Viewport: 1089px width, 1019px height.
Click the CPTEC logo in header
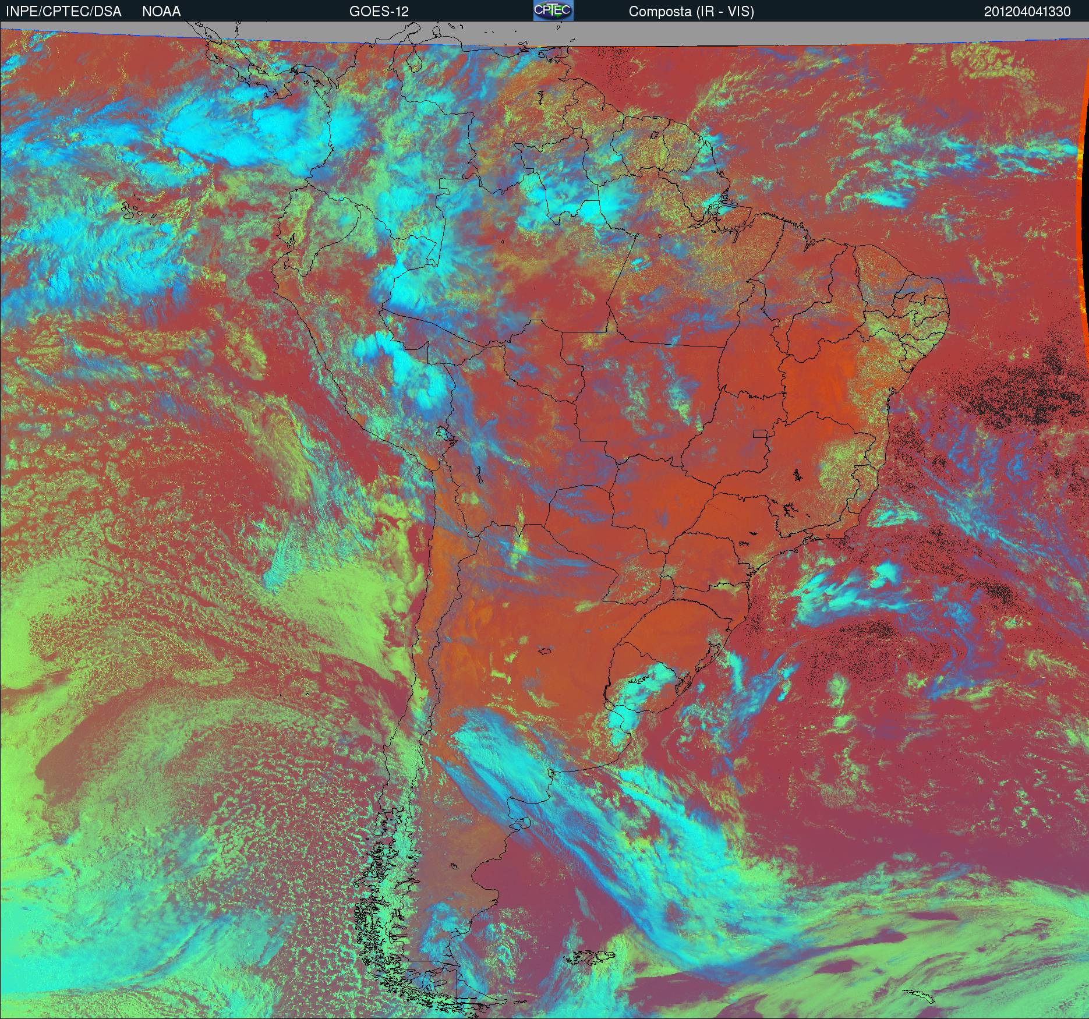[x=553, y=10]
